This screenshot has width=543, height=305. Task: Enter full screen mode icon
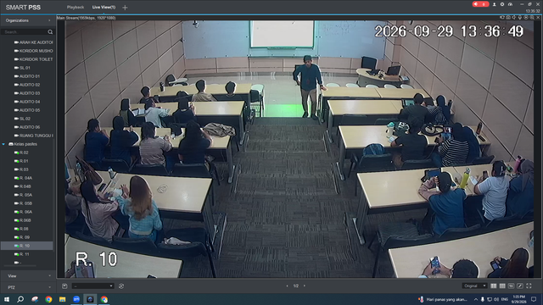[x=529, y=286]
